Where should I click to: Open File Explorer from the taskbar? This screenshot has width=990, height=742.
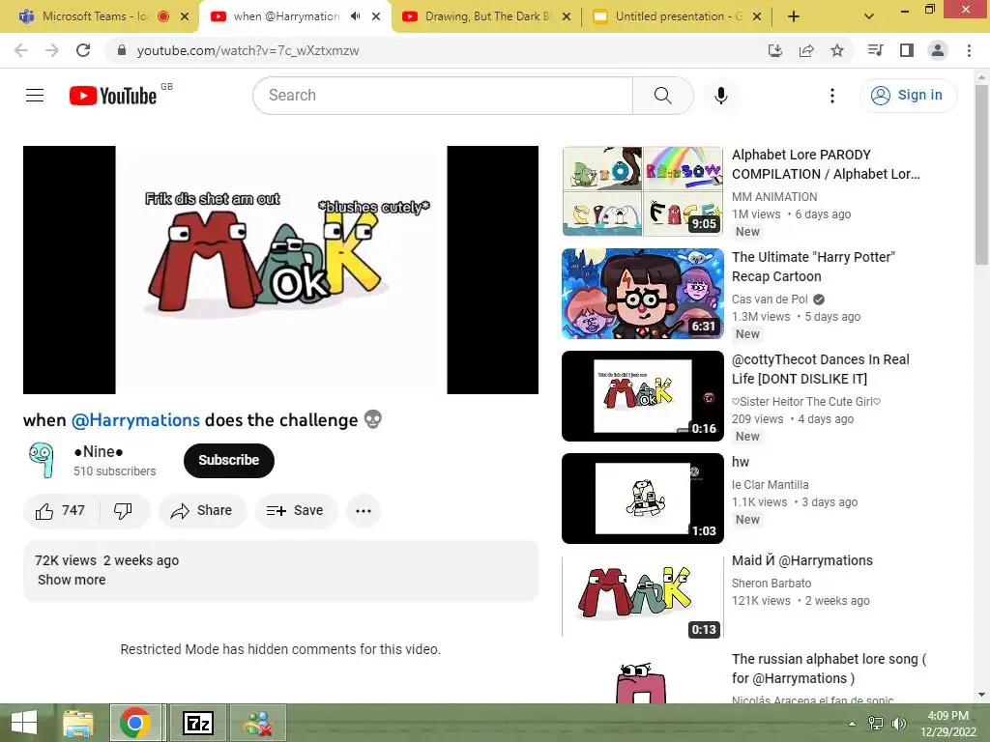point(78,723)
